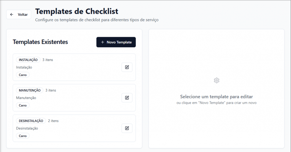Image resolution: width=291 pixels, height=152 pixels.
Task: Click the Carro tag under Instalação
Action: (x=23, y=75)
